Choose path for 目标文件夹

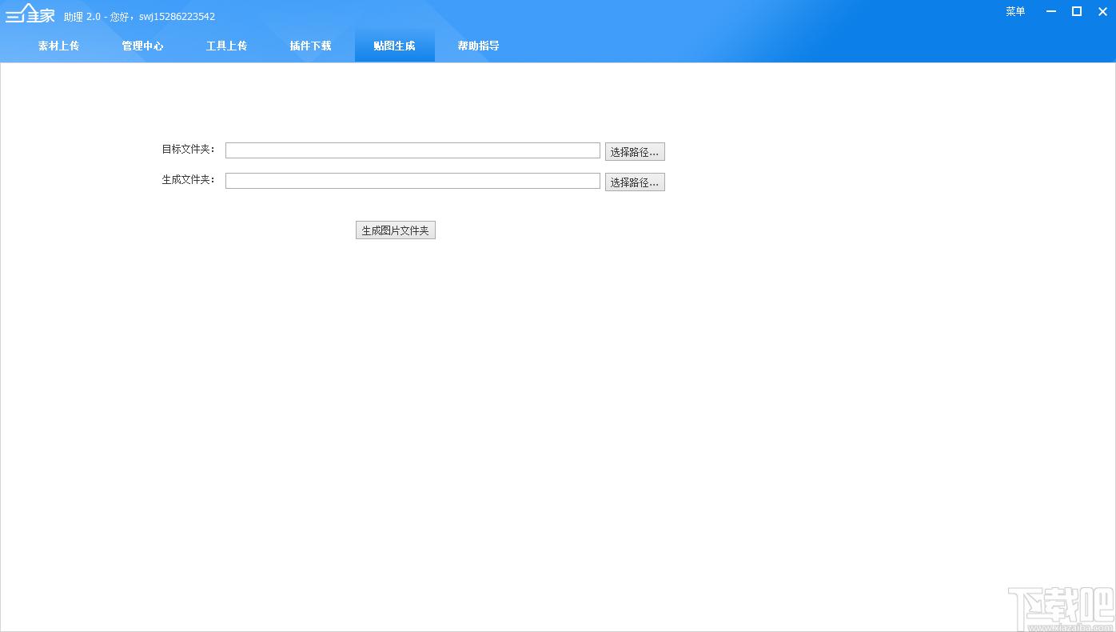[635, 151]
